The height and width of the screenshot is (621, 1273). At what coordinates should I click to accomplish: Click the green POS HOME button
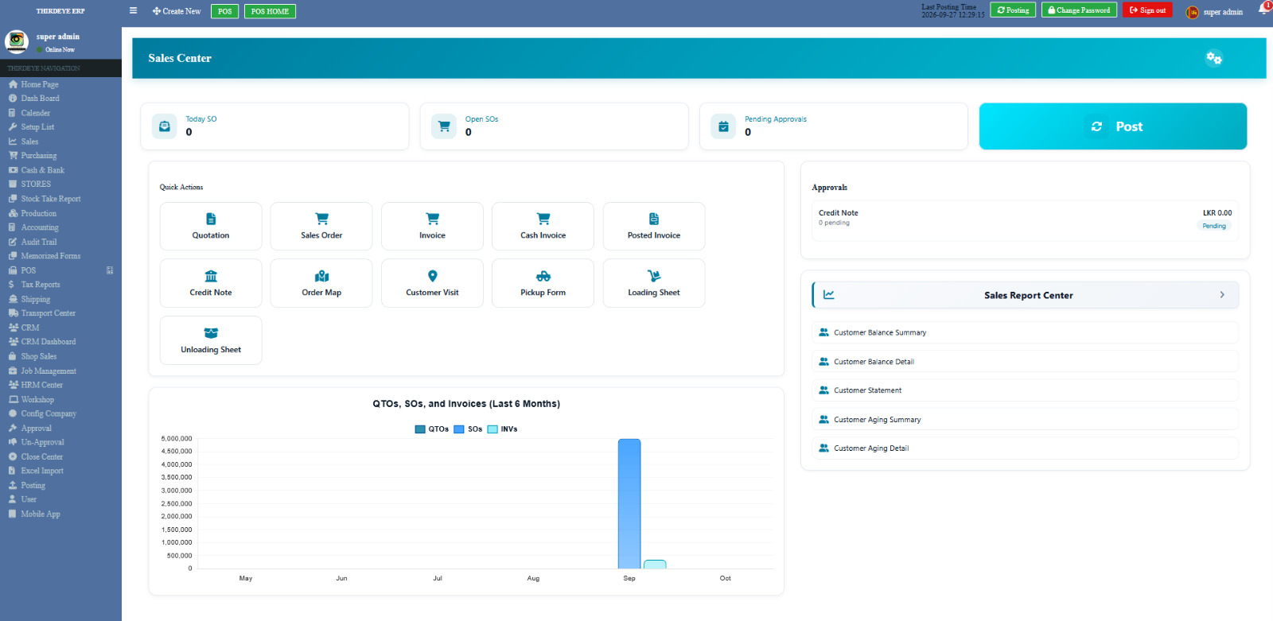click(x=270, y=11)
